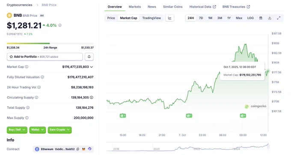This screenshot has height=155, width=291.
Task: Click the MetaMask fox icon
Action: (84, 149)
